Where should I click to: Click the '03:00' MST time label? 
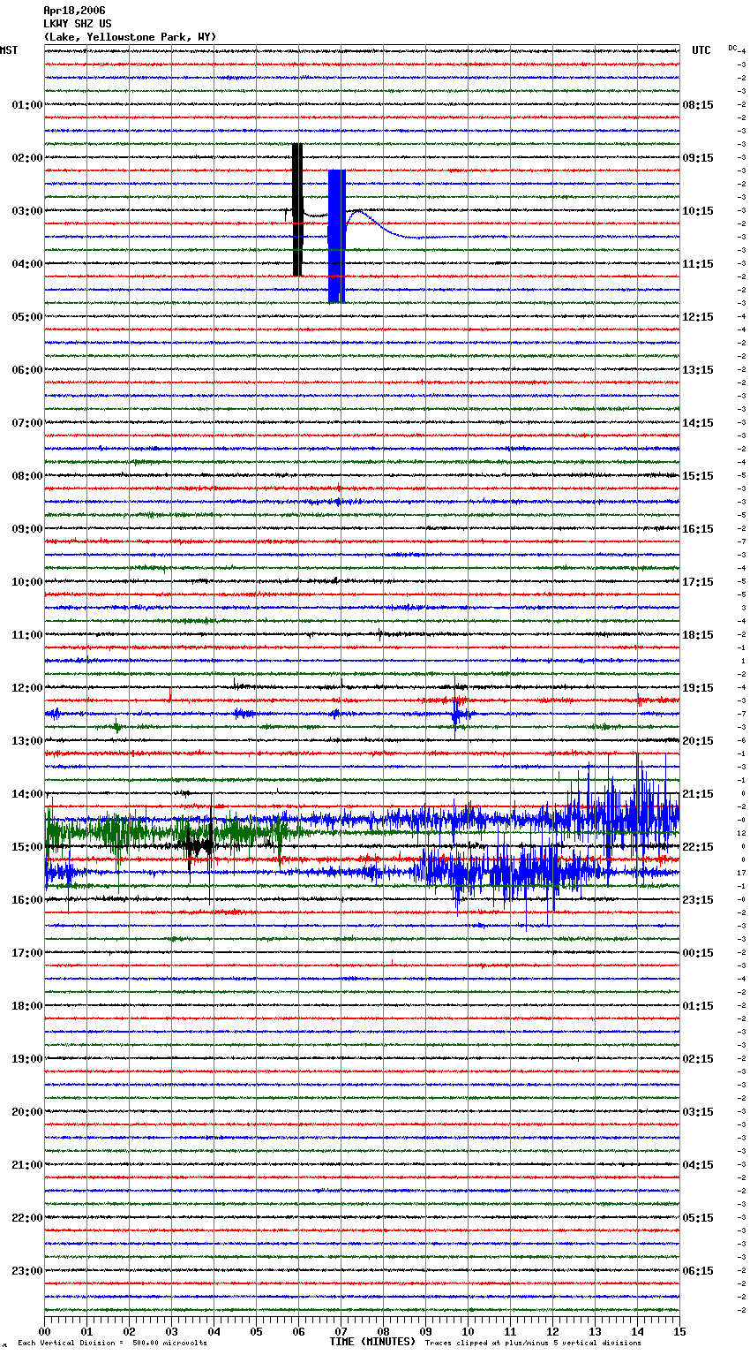(x=27, y=211)
